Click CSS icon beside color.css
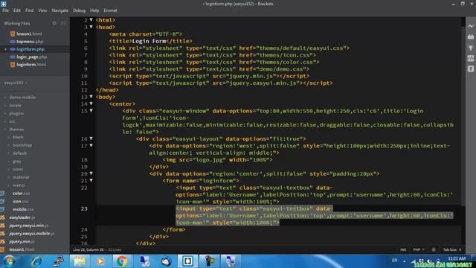 point(2,194)
